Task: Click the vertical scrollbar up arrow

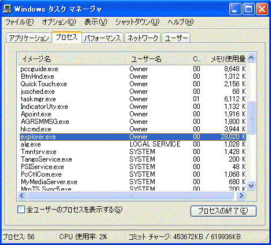Action: [251, 58]
